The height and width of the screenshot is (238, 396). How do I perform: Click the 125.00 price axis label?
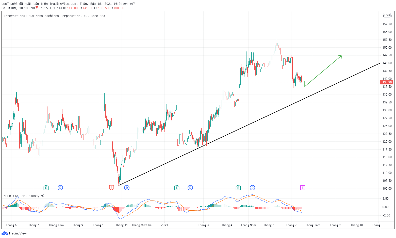[x=387, y=126]
